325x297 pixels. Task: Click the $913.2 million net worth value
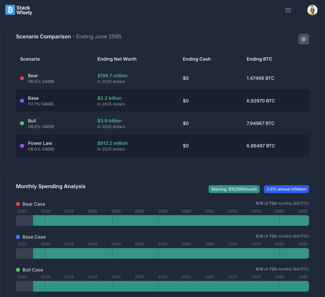click(112, 143)
